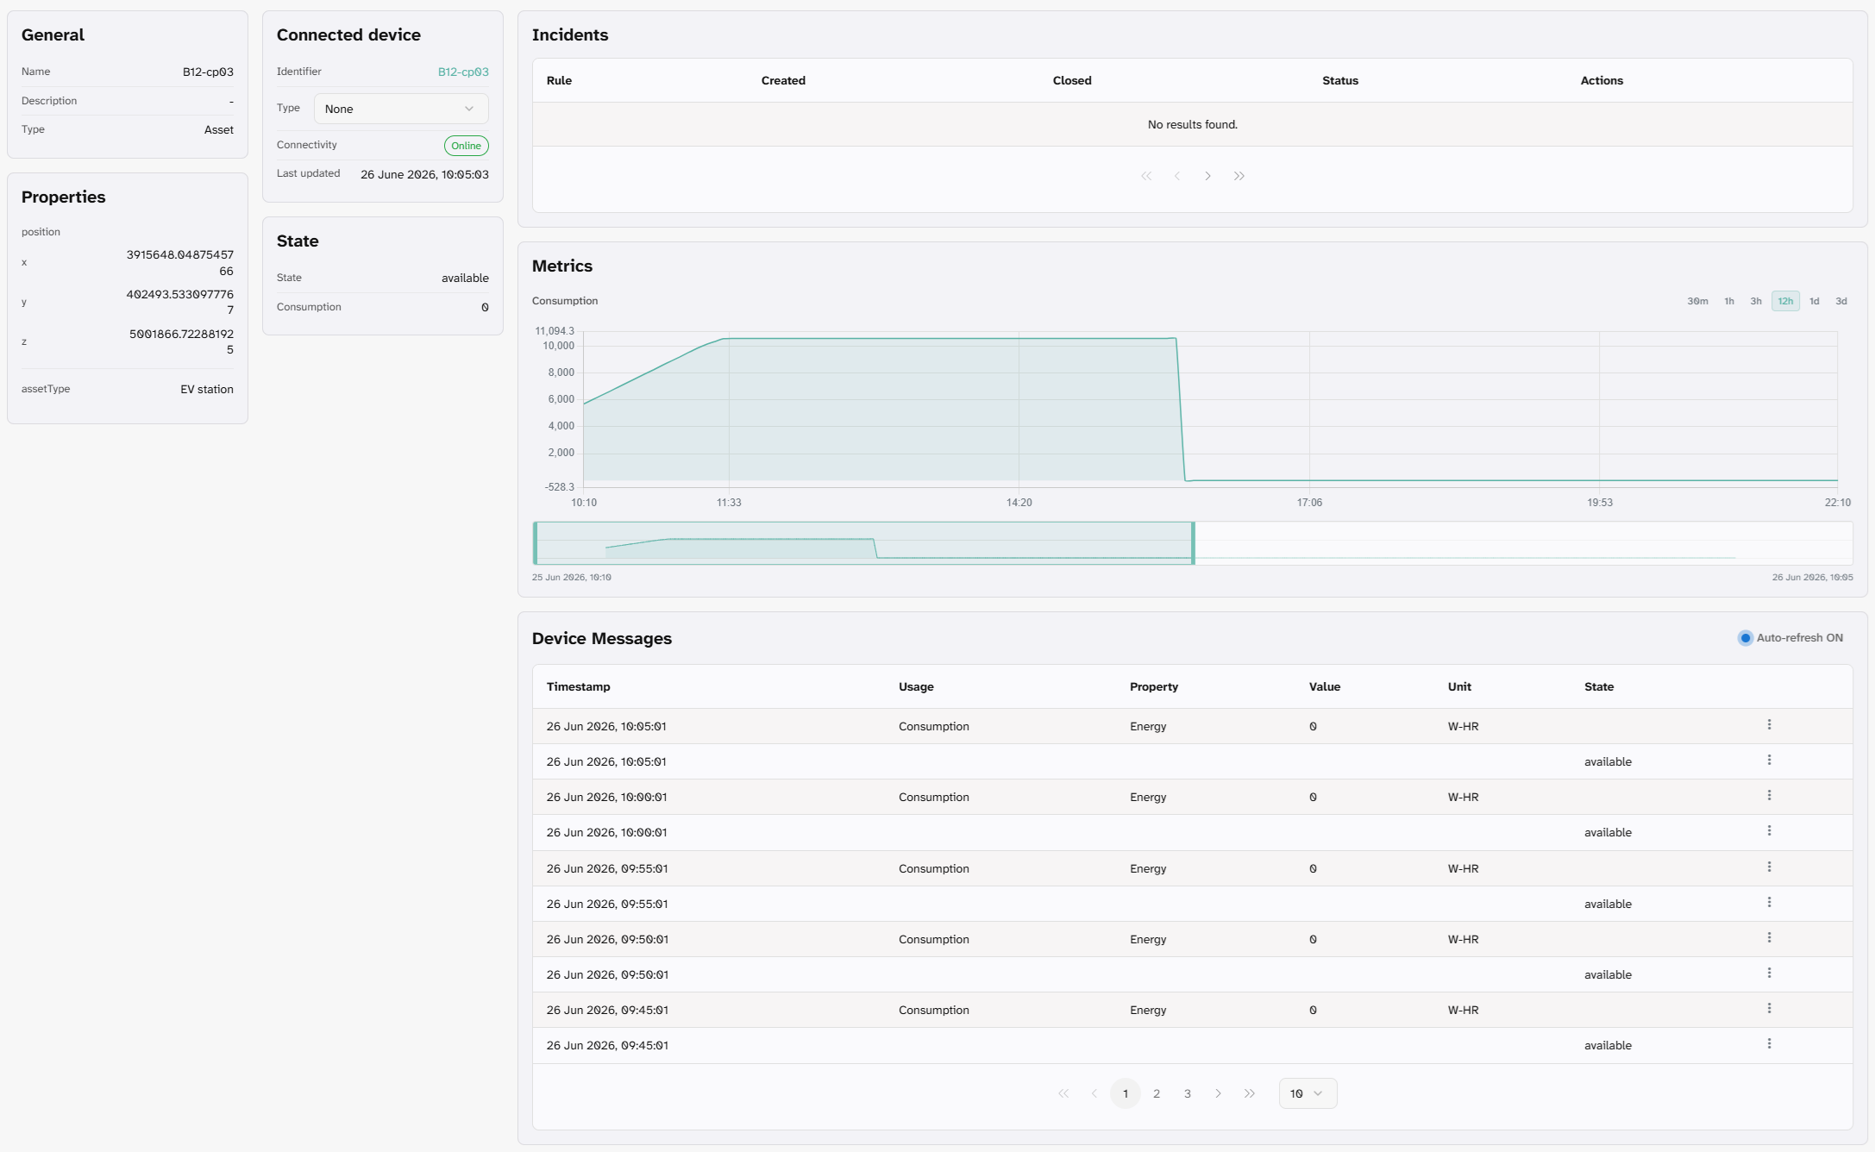Open row menu for 09:50:01 available message

(1769, 974)
